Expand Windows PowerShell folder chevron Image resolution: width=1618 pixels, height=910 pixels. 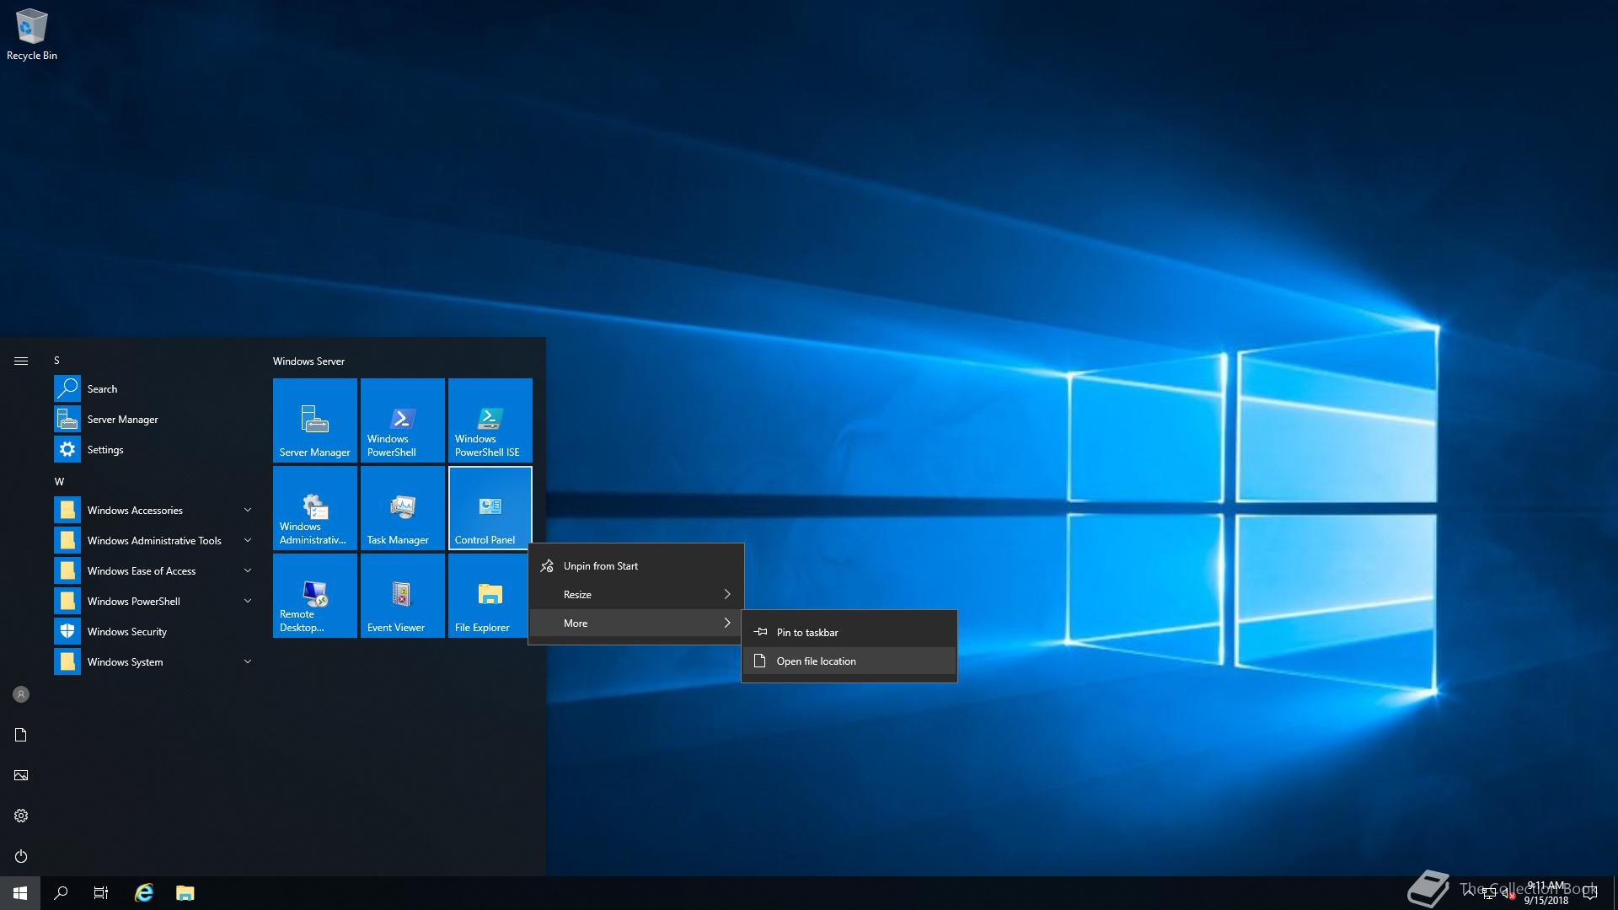(x=248, y=601)
